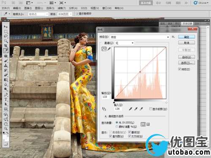211x158 pixels.
Task: Open the 帮助(H) Help menu
Action: (119, 8)
